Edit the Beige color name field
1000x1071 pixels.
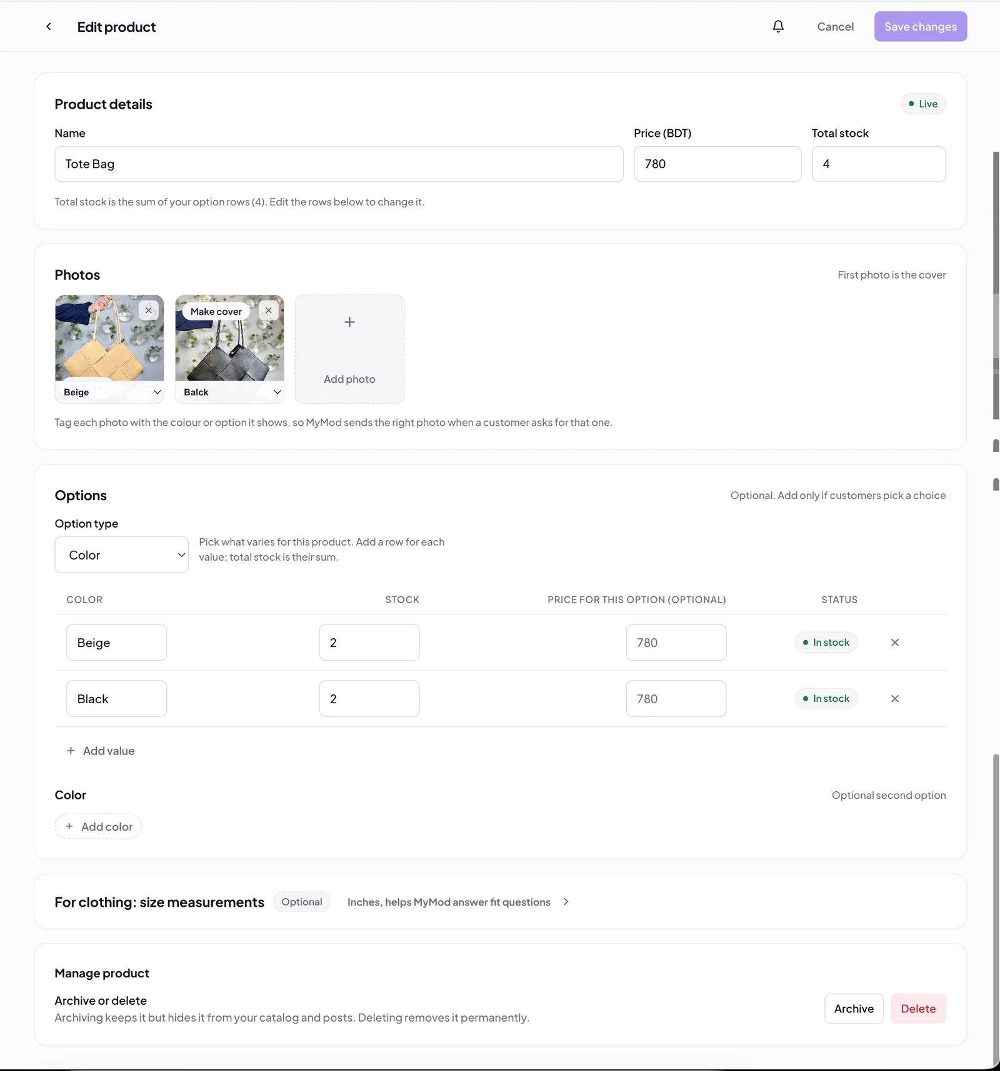(116, 643)
